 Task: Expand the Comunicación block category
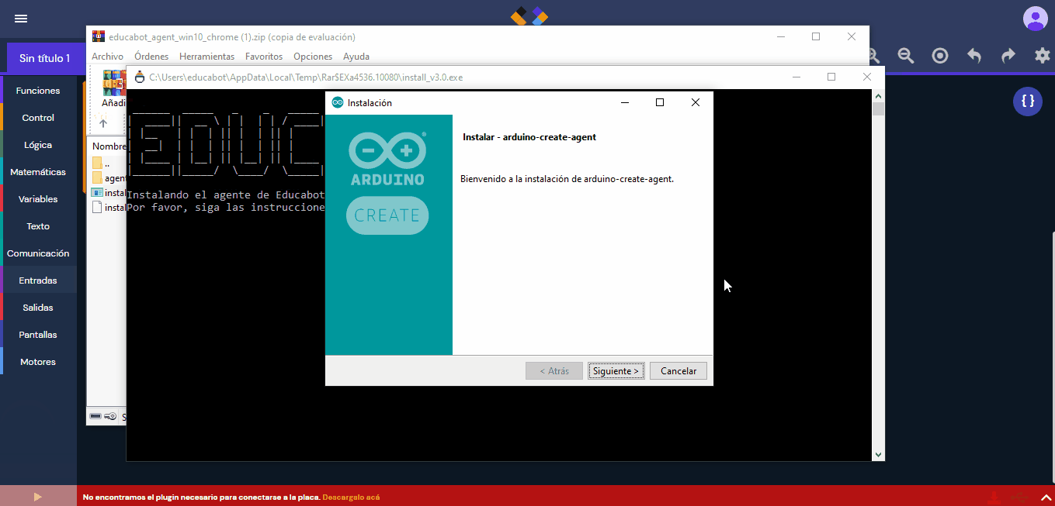coord(38,253)
